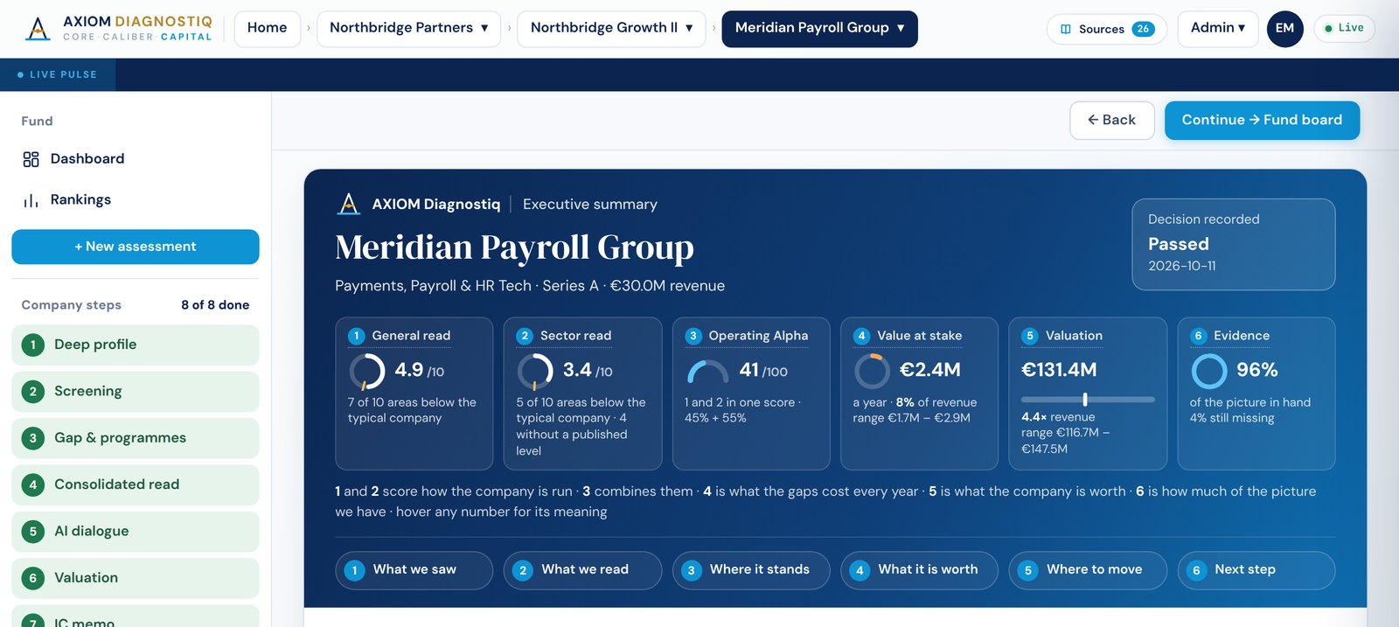Toggle the Live status pill
Screen dimensions: 1399x627
coord(1345,28)
